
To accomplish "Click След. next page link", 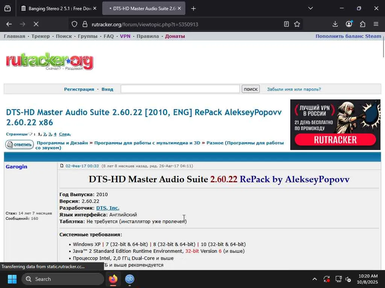I will 65,134.
